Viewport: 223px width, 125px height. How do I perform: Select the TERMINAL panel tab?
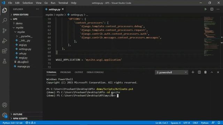tap(51, 72)
